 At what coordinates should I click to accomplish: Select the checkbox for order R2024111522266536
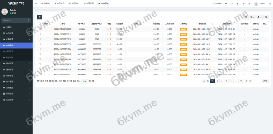click(x=40, y=44)
